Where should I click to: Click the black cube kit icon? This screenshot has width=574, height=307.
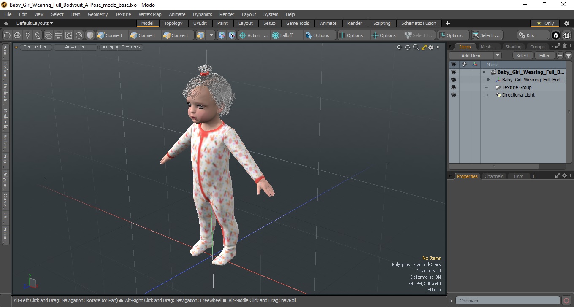tap(556, 35)
